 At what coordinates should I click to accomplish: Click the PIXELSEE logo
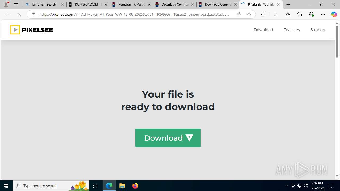tap(32, 30)
